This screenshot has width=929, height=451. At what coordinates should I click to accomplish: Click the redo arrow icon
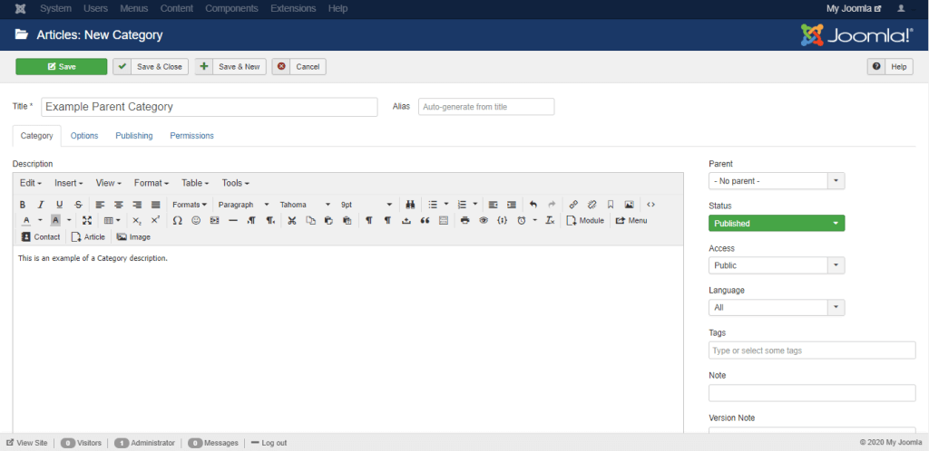pyautogui.click(x=552, y=205)
